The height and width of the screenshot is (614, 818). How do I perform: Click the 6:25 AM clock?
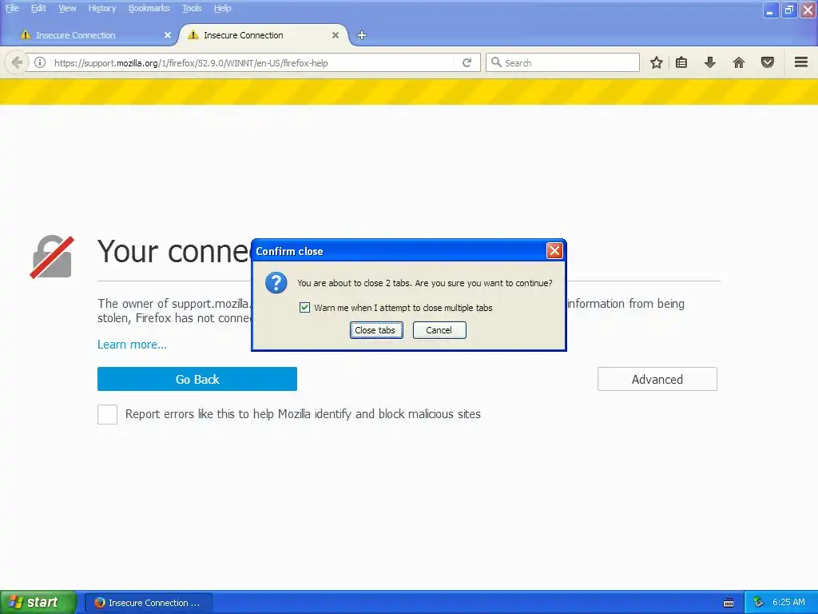tap(788, 603)
